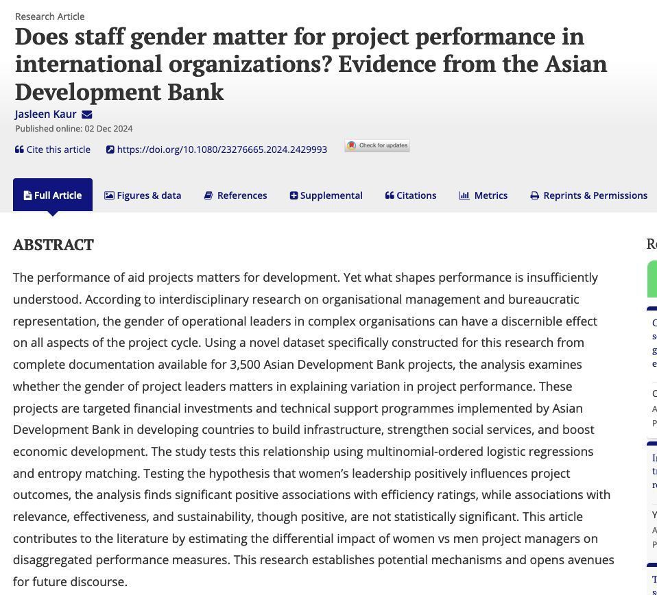Click the external link icon beside the DOI
The height and width of the screenshot is (595, 657).
(x=110, y=149)
